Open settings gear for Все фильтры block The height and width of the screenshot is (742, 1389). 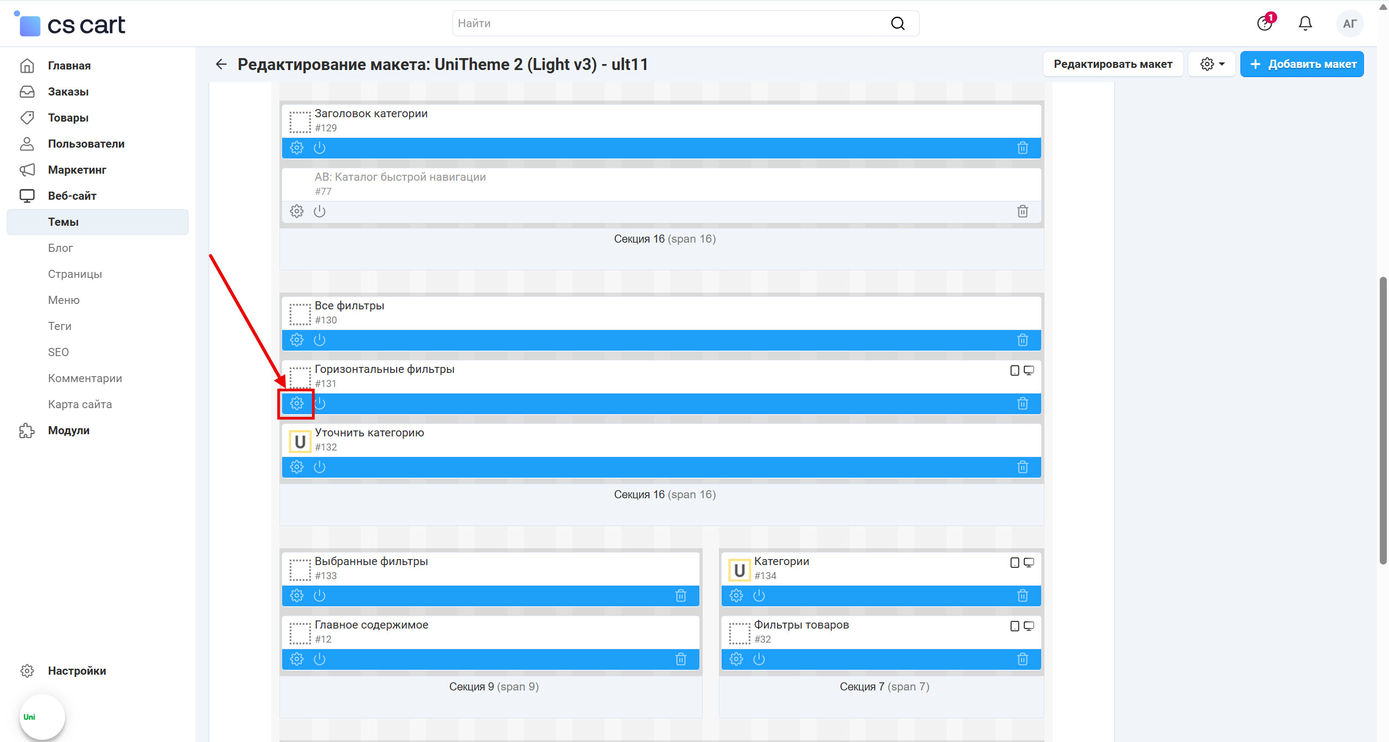(x=296, y=340)
